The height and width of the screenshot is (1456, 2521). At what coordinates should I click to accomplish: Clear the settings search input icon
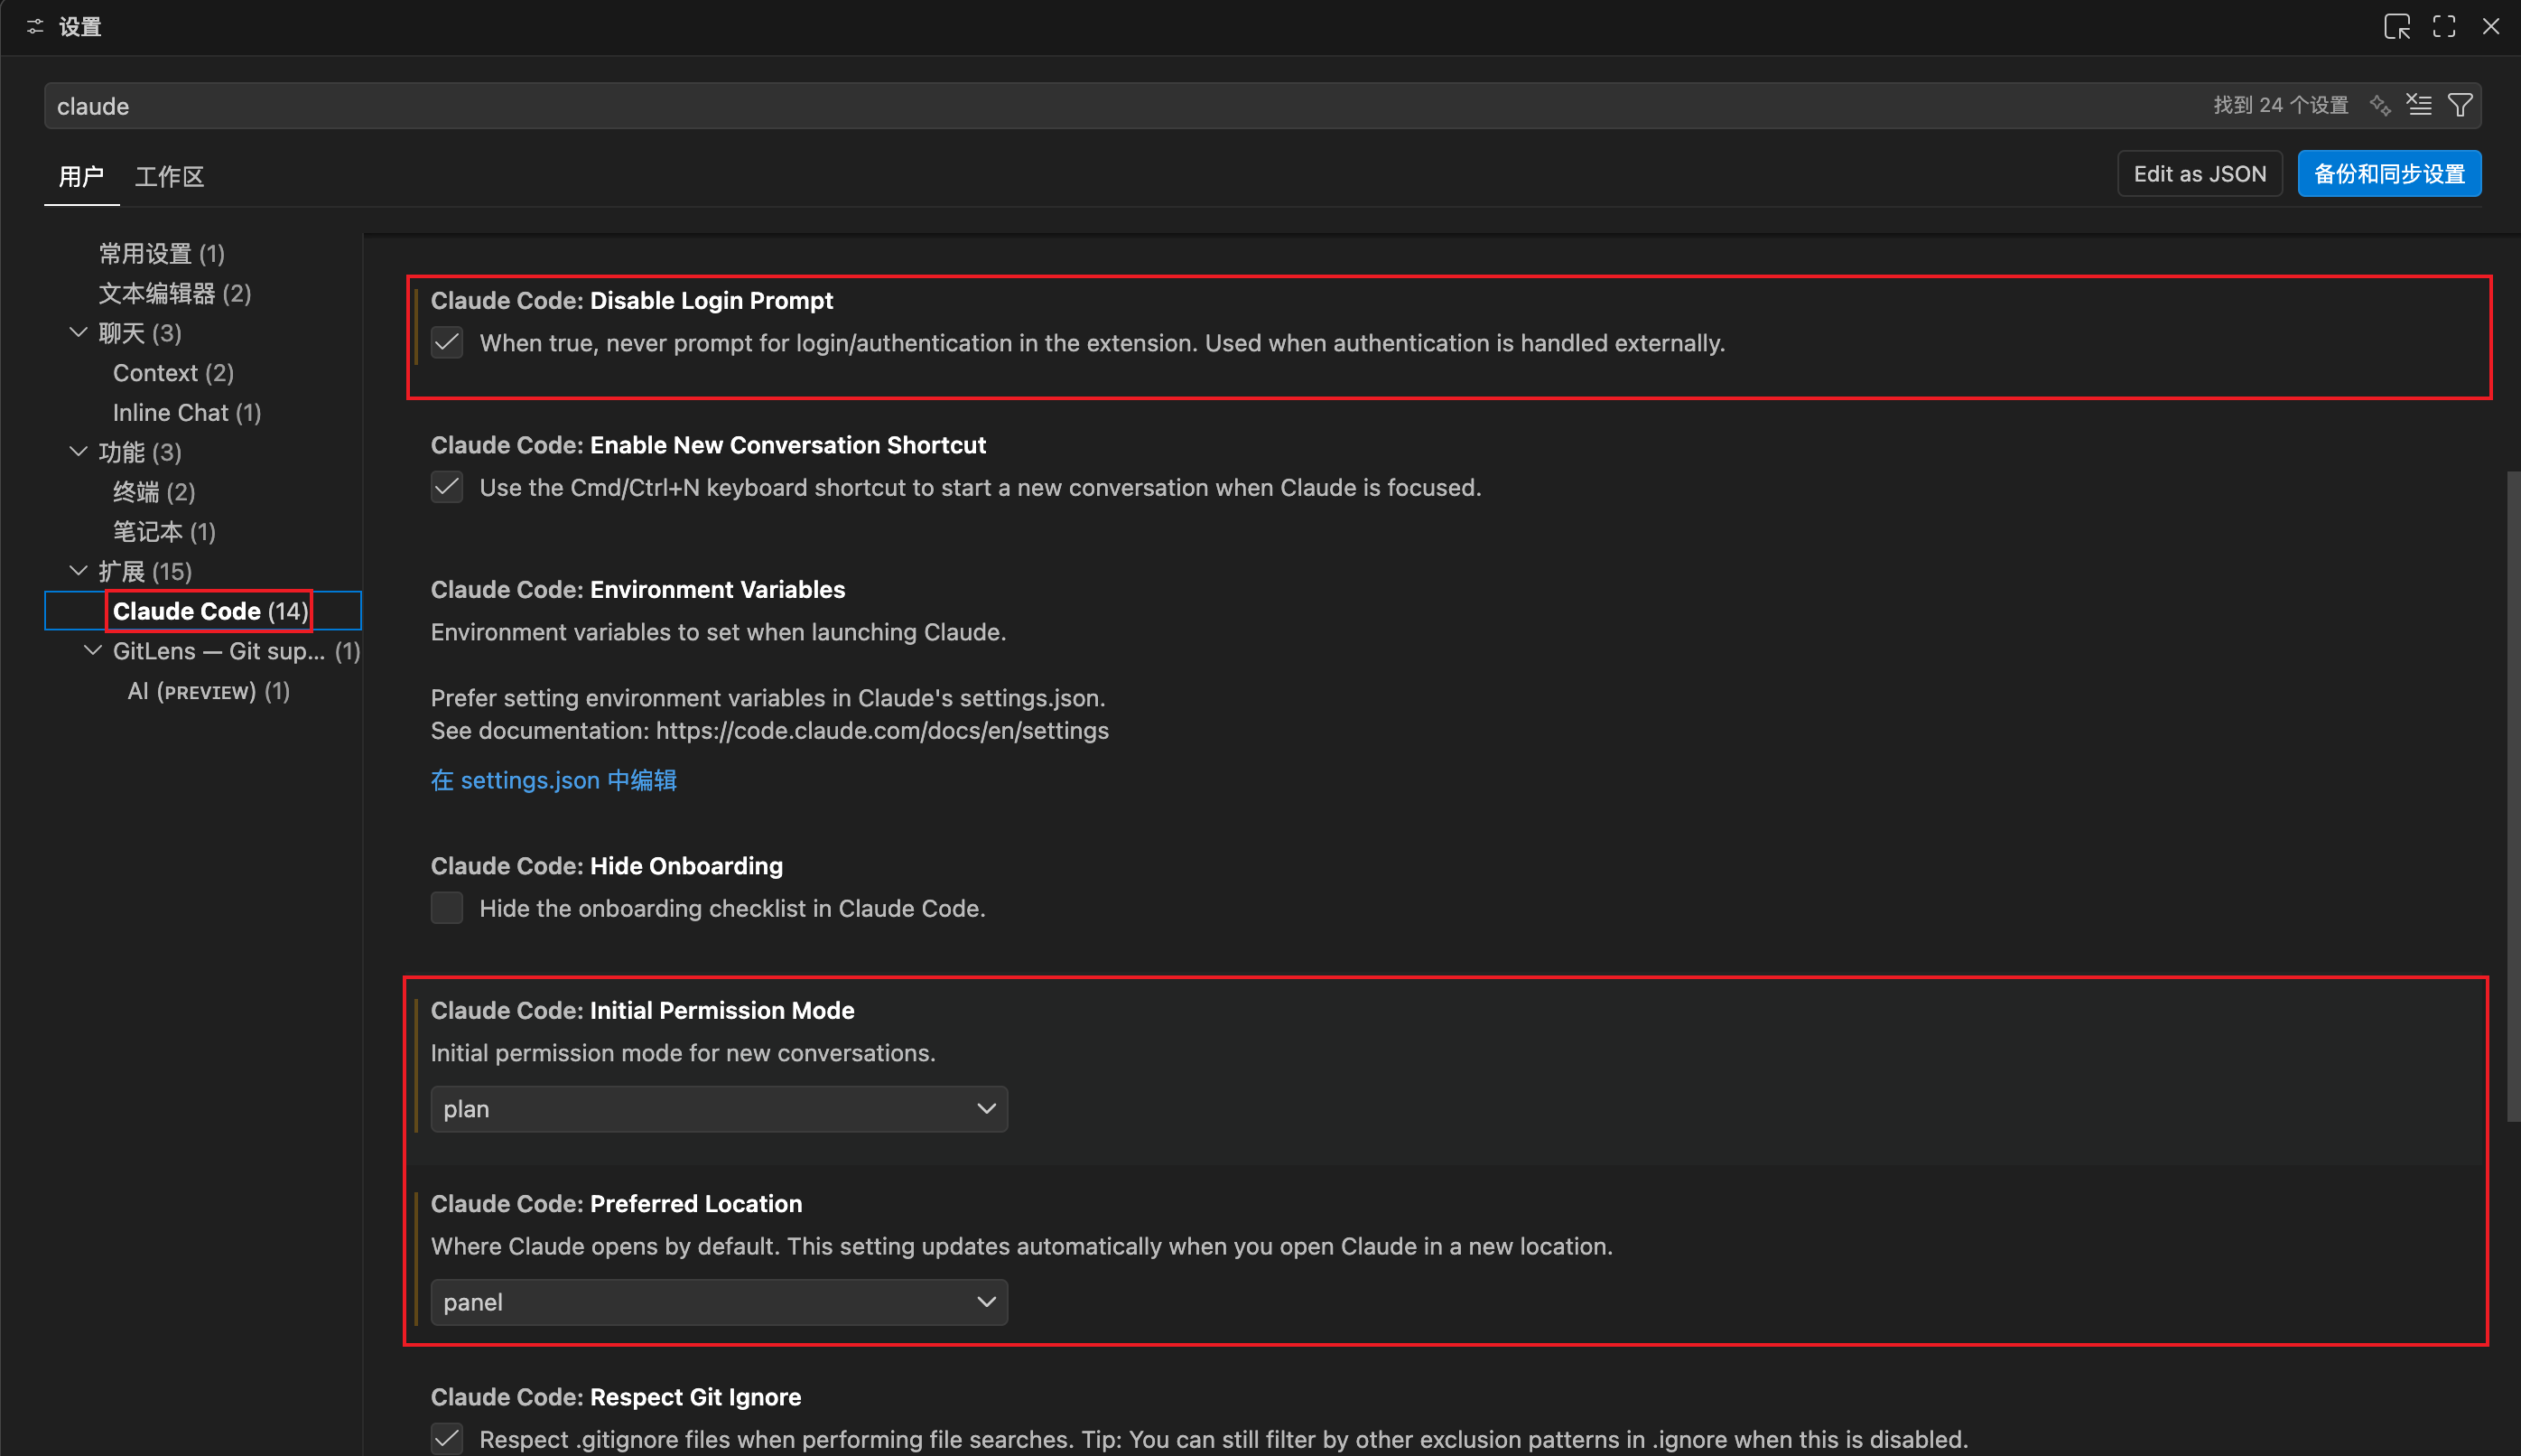[x=2419, y=105]
